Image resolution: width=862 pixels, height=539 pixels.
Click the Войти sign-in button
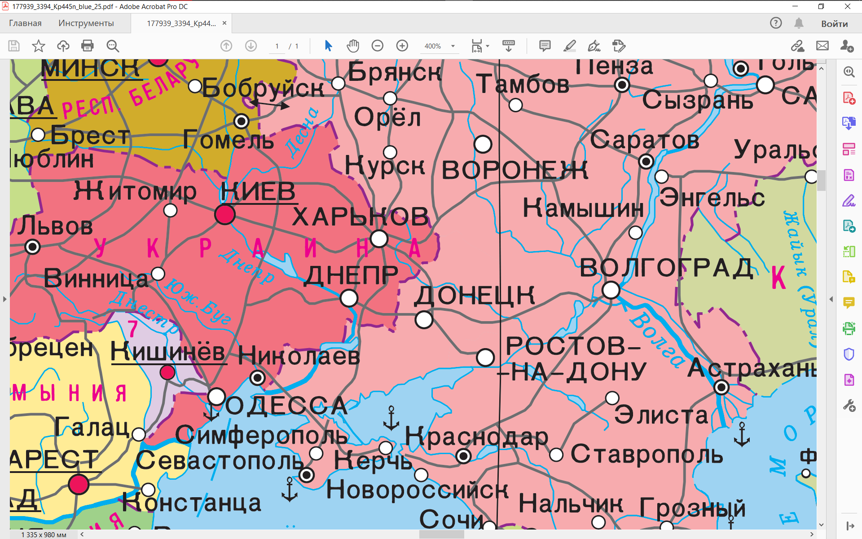click(834, 24)
